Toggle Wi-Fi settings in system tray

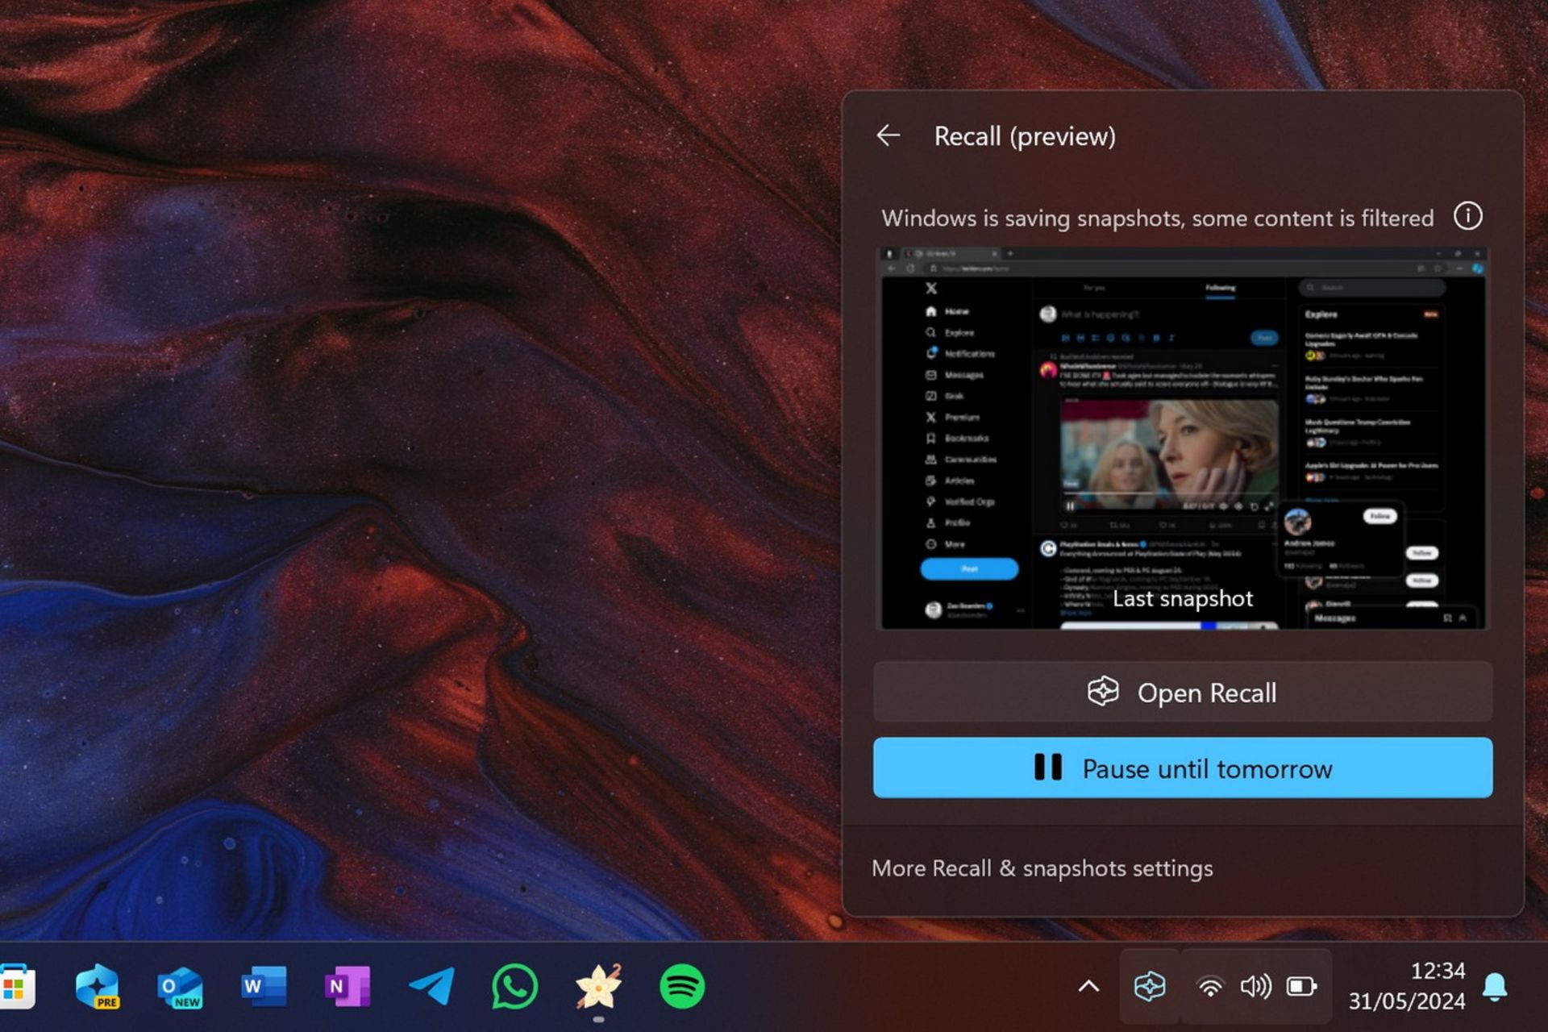(1210, 987)
